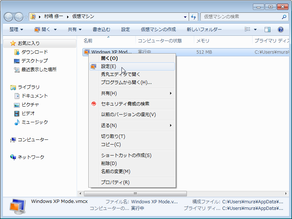Choose プロパティ(R) in the context menu
This screenshot has height=219, width=292.
pos(132,182)
